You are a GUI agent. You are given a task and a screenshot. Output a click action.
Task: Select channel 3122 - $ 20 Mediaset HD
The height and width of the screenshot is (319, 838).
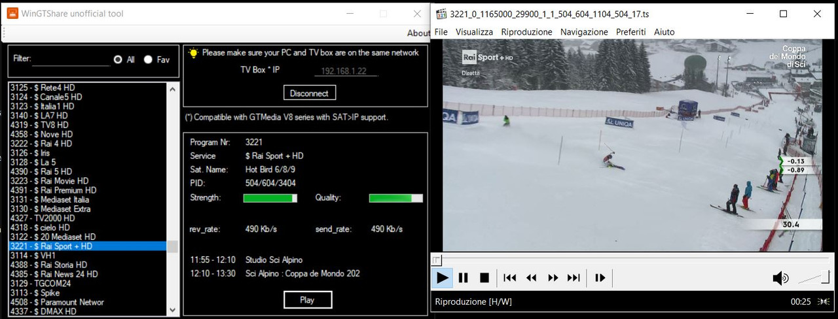(88, 237)
